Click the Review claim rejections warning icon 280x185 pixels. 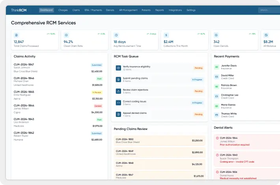tap(118, 91)
